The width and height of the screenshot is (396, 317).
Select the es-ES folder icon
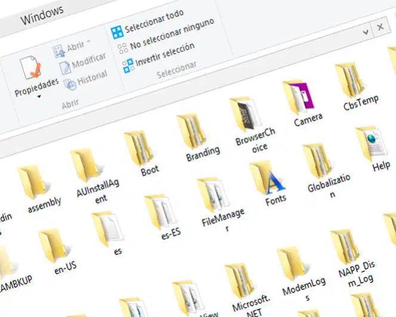click(x=160, y=211)
